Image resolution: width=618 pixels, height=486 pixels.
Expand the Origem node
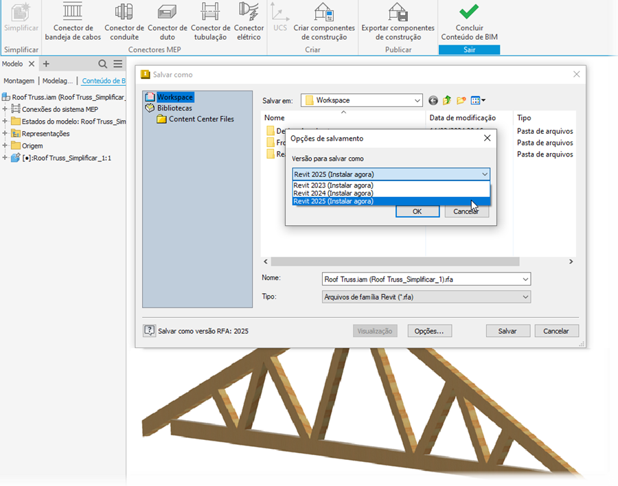pyautogui.click(x=5, y=146)
